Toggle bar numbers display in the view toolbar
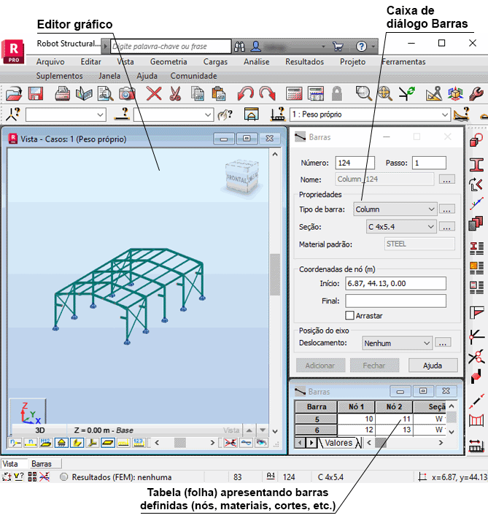The width and height of the screenshot is (488, 518). coord(31,443)
